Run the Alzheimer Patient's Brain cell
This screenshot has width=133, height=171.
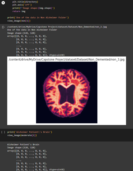coord(3,132)
